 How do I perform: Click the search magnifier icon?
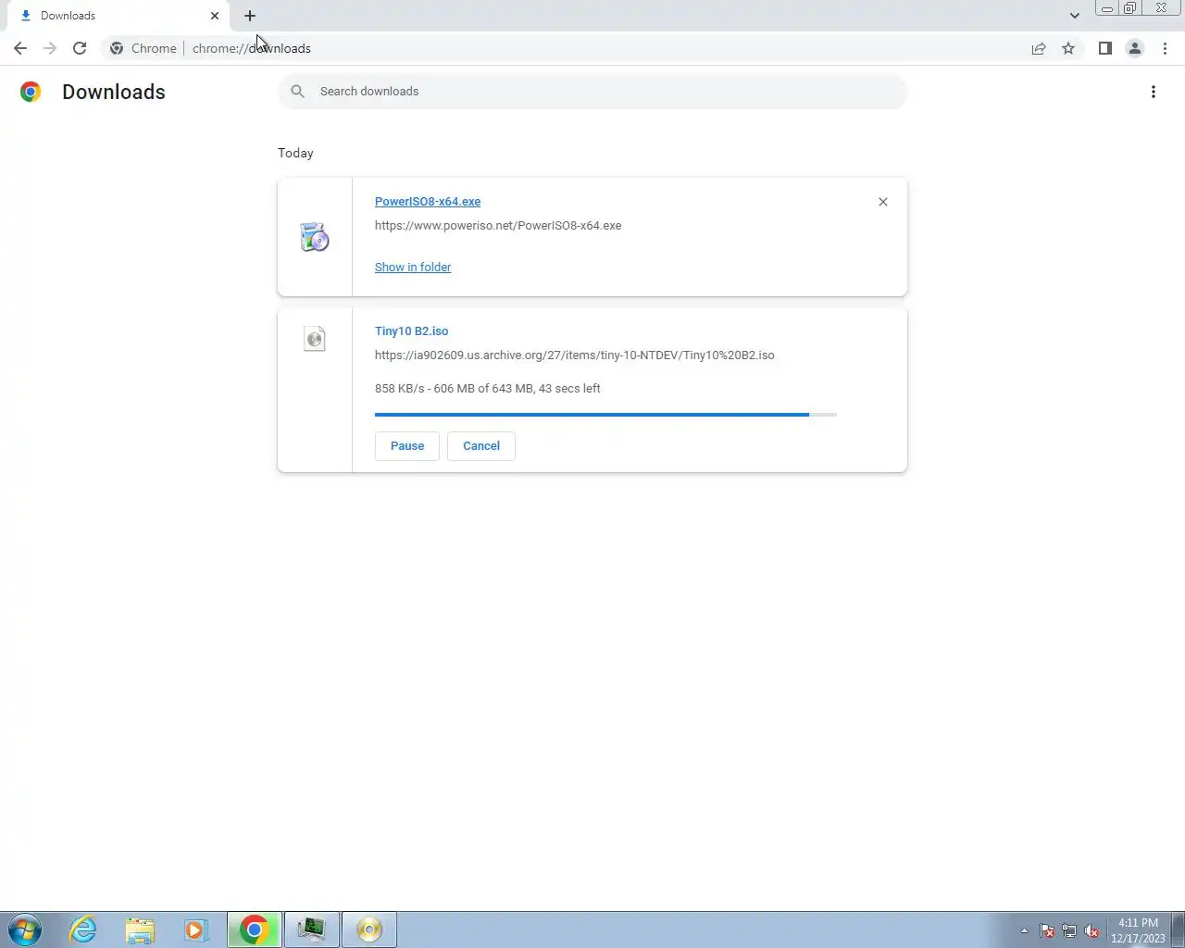(x=297, y=92)
